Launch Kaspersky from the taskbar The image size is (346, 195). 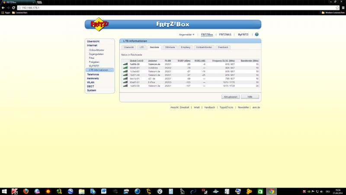point(15,191)
